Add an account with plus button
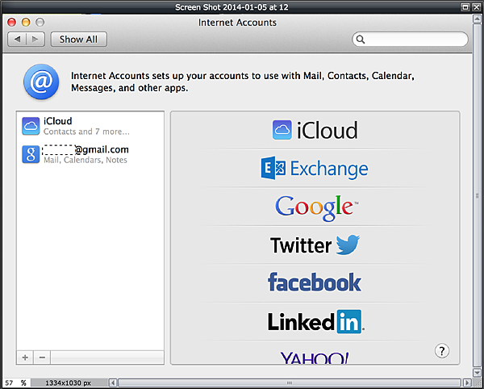Viewport: 484px width, 389px height. coord(25,358)
